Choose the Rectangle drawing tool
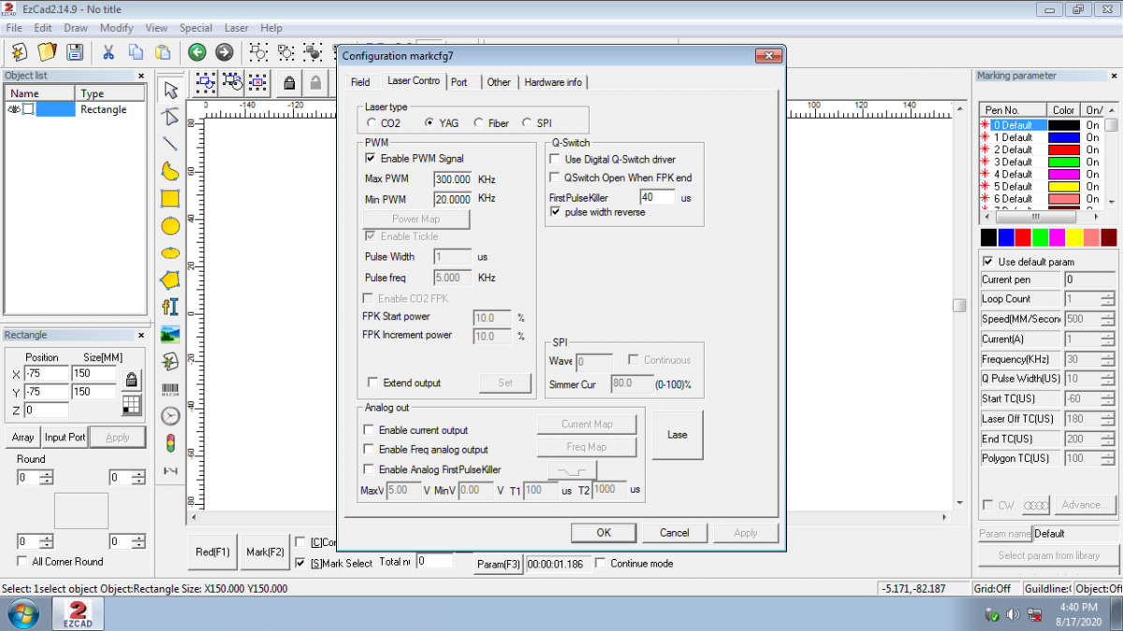The width and height of the screenshot is (1123, 631). (170, 198)
